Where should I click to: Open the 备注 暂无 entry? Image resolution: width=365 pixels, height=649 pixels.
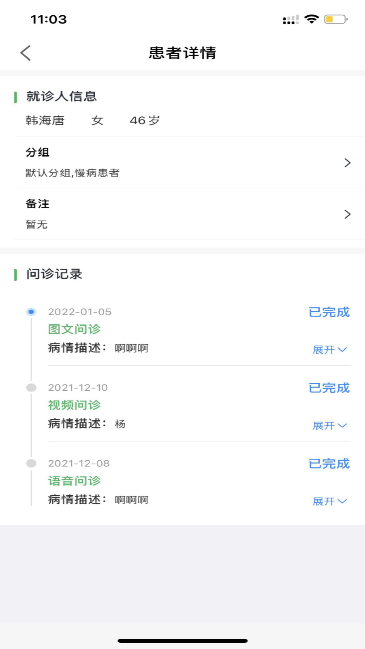click(36, 224)
